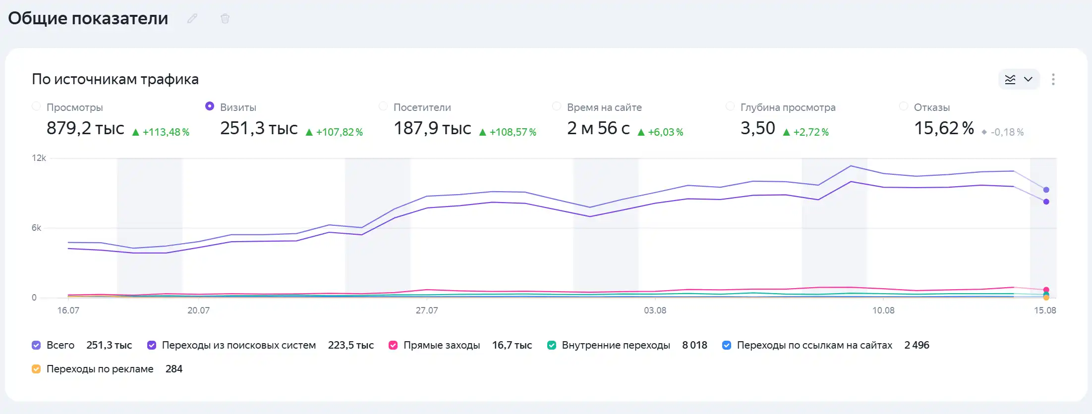Image resolution: width=1092 pixels, height=414 pixels.
Task: Toggle the Переходы по рекламе checkbox
Action: click(x=36, y=369)
